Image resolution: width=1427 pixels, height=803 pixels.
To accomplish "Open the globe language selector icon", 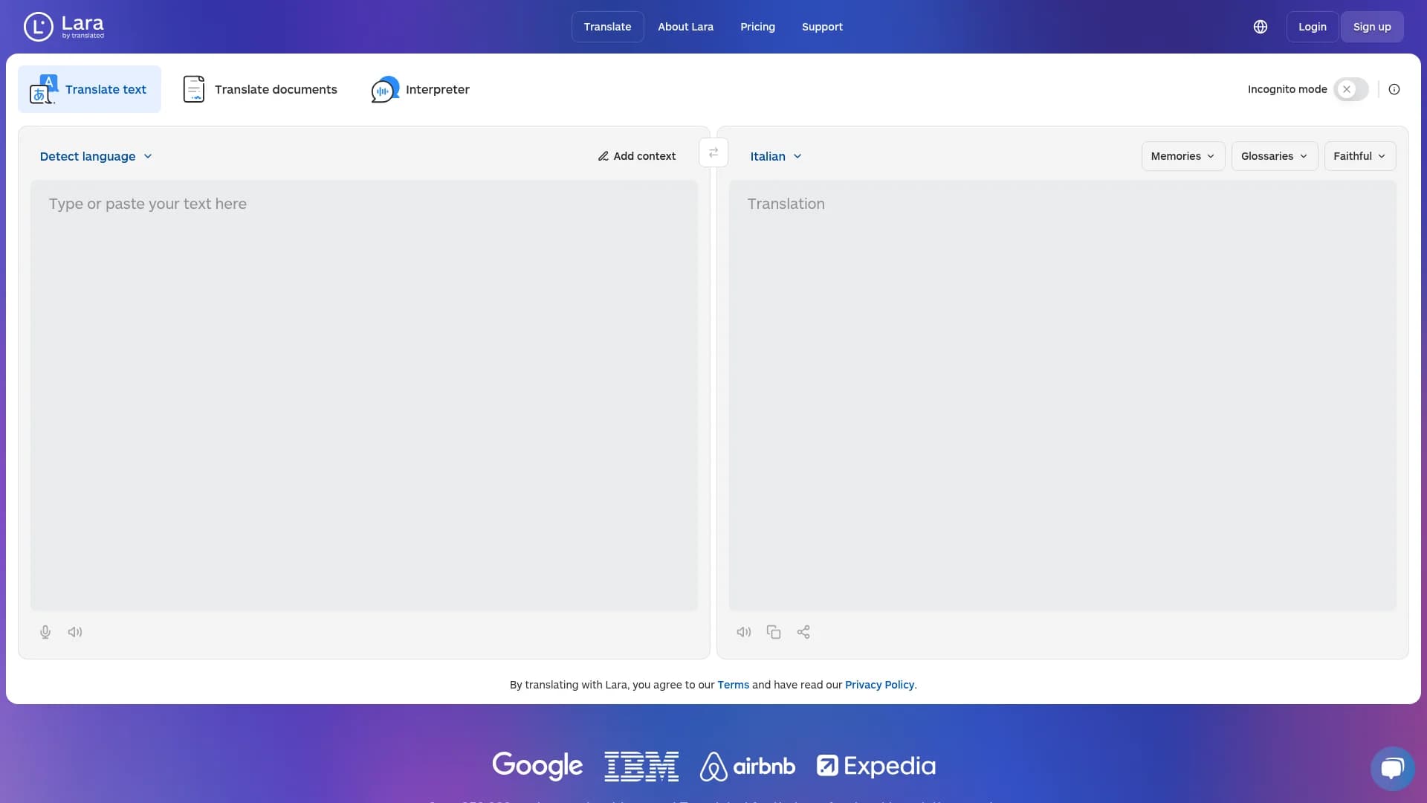I will 1261,27.
